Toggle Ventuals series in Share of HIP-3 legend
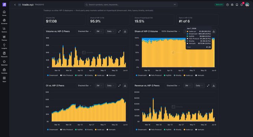This screenshot has height=137, width=253. [x=200, y=75]
